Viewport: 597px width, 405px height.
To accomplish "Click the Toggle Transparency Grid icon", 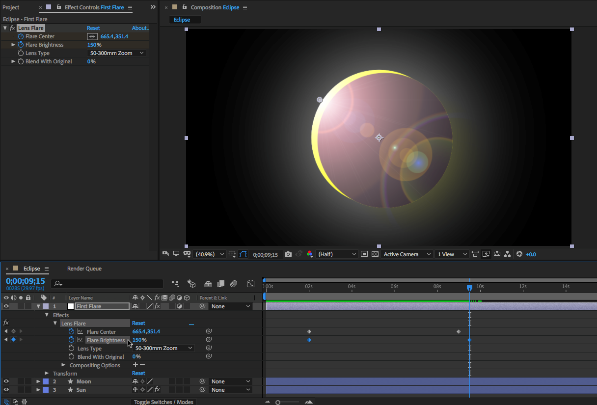I will click(375, 254).
